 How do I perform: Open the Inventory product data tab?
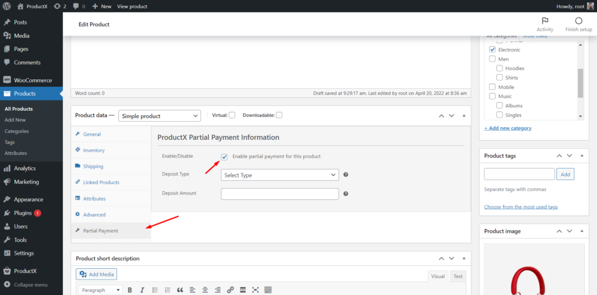111,150
